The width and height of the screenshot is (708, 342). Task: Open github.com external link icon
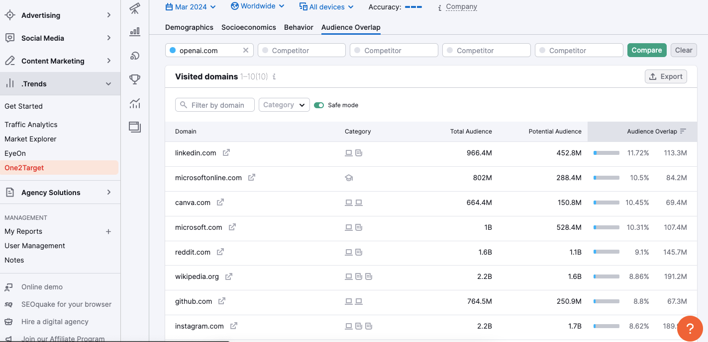[222, 301]
